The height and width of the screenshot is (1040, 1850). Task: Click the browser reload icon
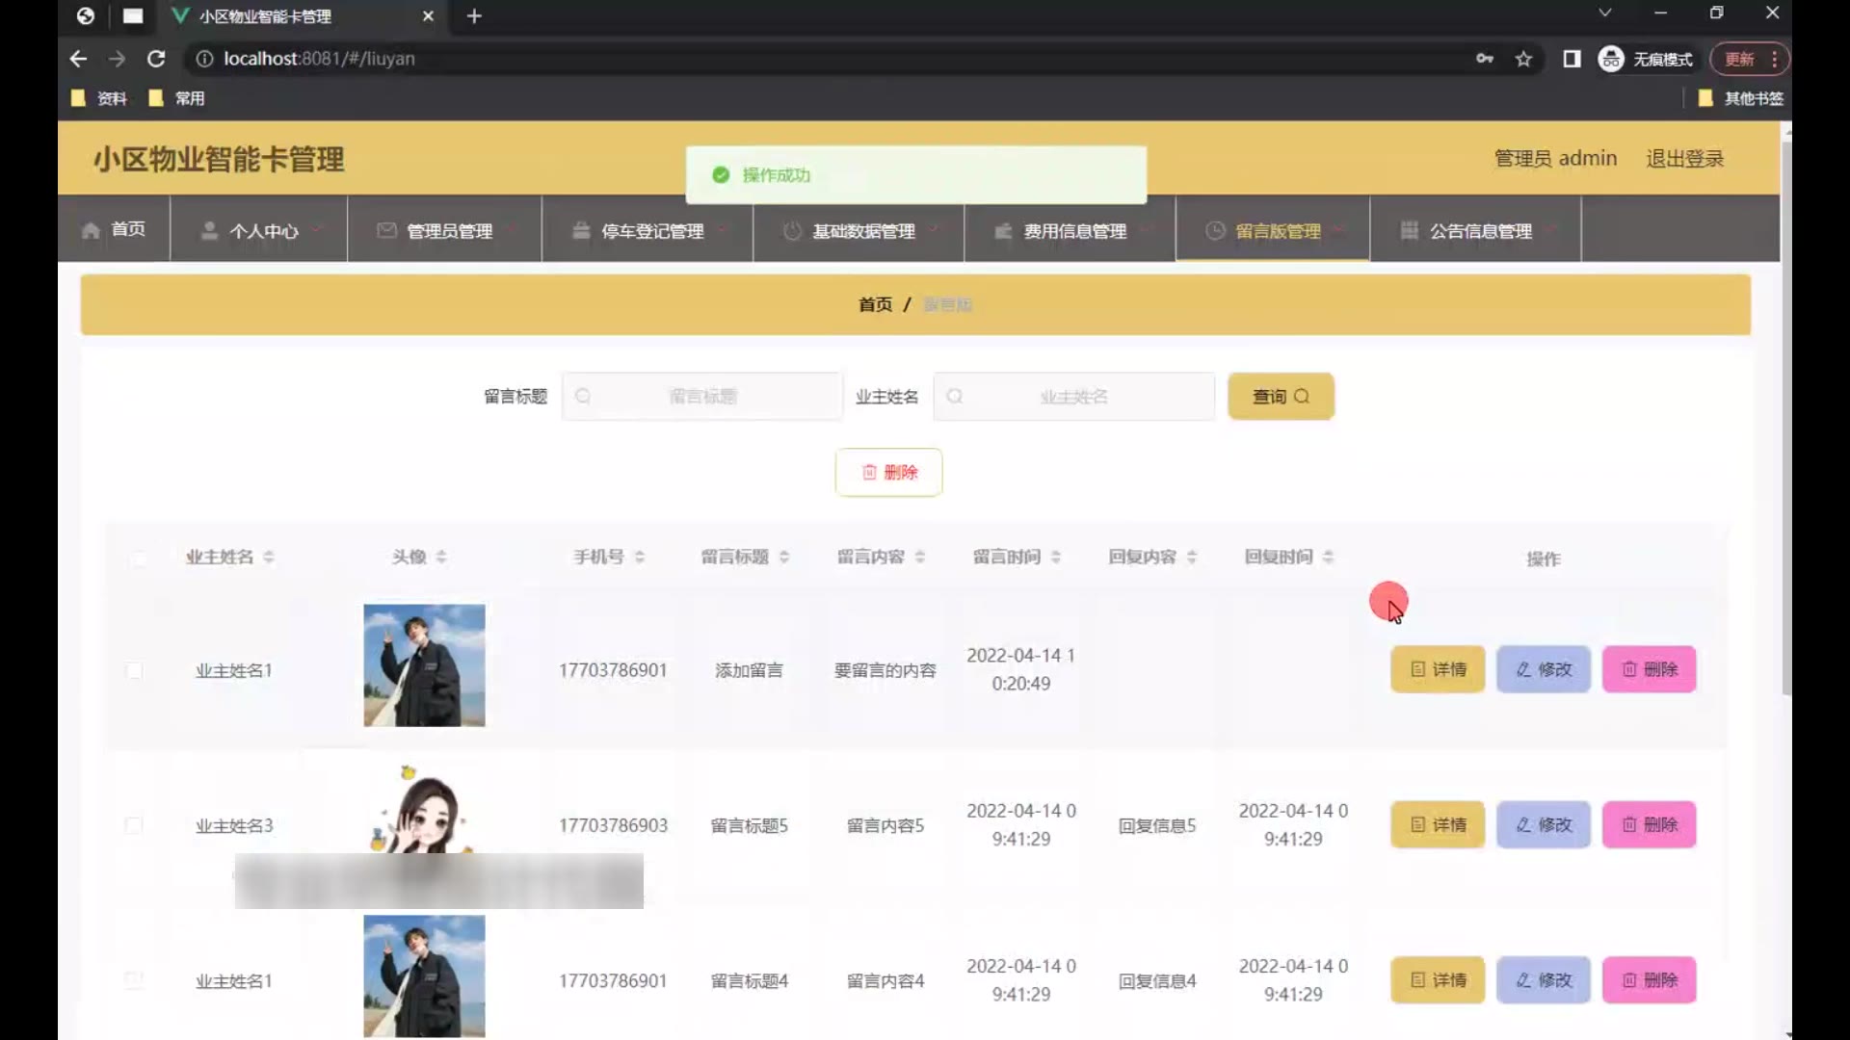click(155, 59)
